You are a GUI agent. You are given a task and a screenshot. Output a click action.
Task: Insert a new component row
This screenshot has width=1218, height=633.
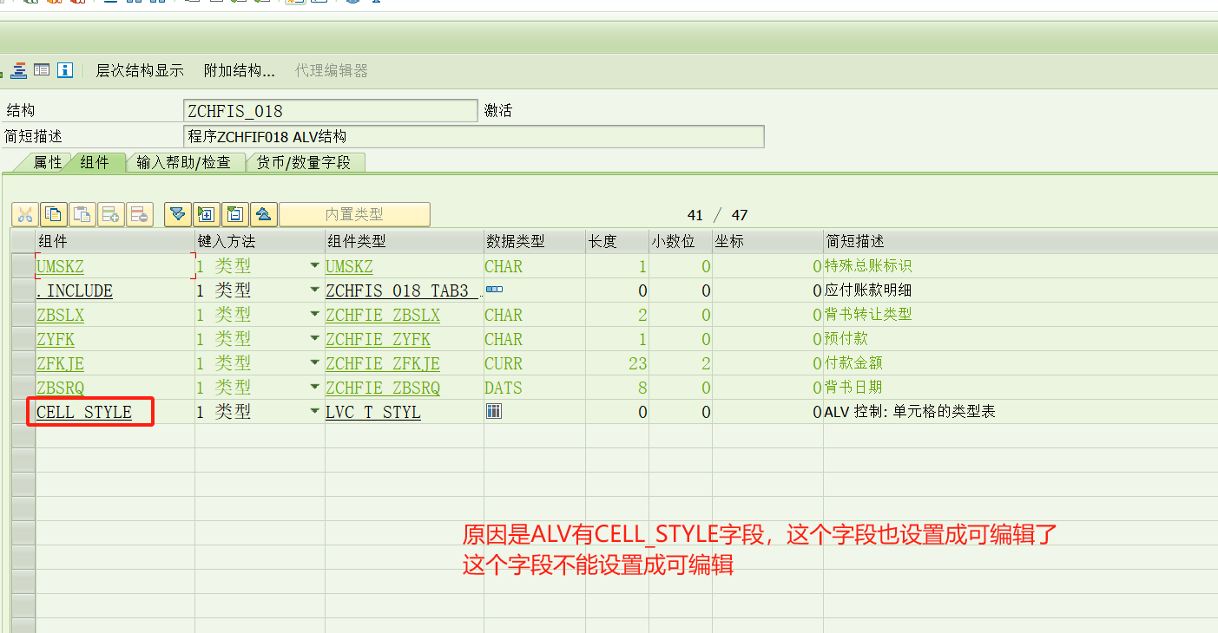click(109, 214)
